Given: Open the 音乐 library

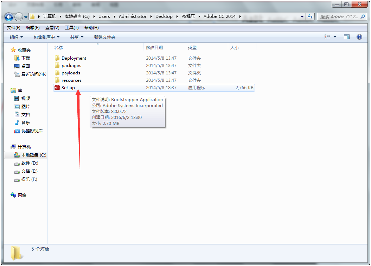Looking at the screenshot, I should click(23, 123).
